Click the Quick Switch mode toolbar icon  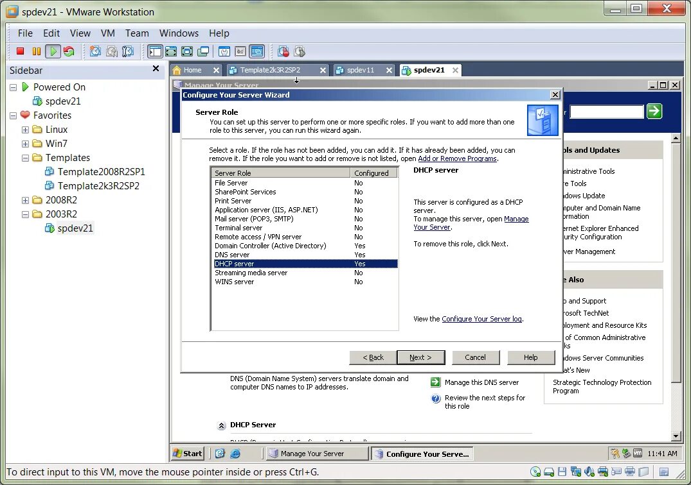pyautogui.click(x=171, y=51)
